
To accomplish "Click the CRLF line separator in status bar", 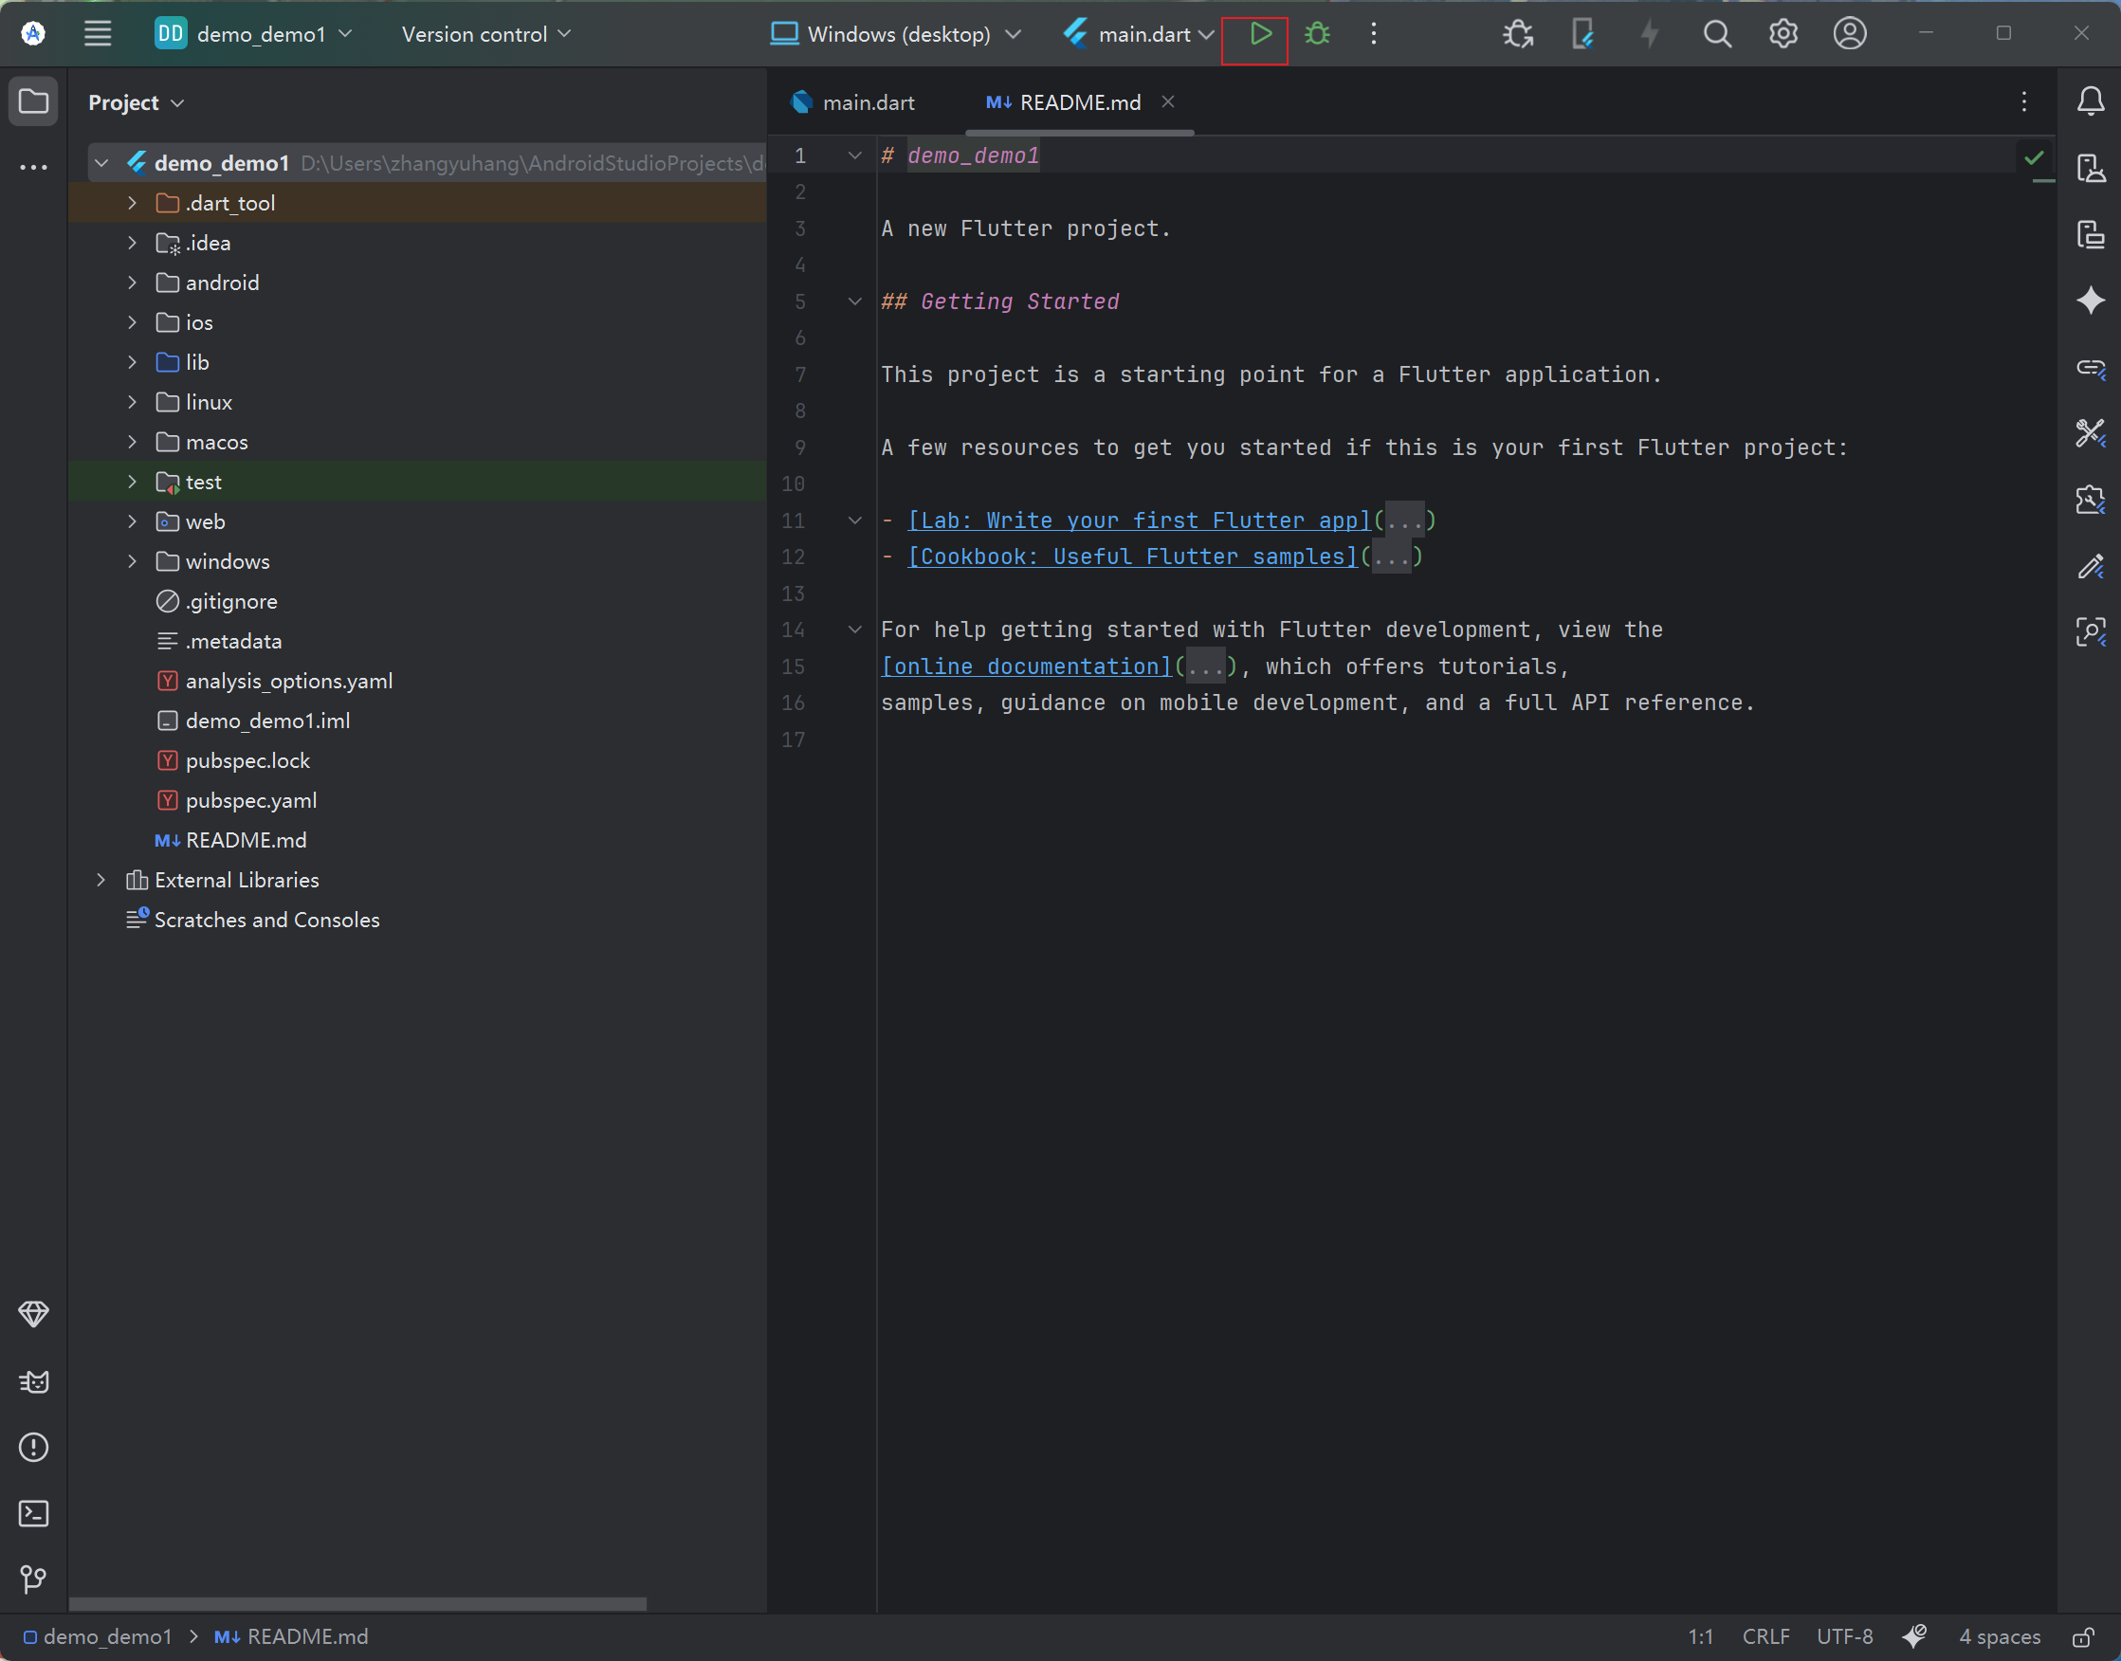I will click(1765, 1636).
